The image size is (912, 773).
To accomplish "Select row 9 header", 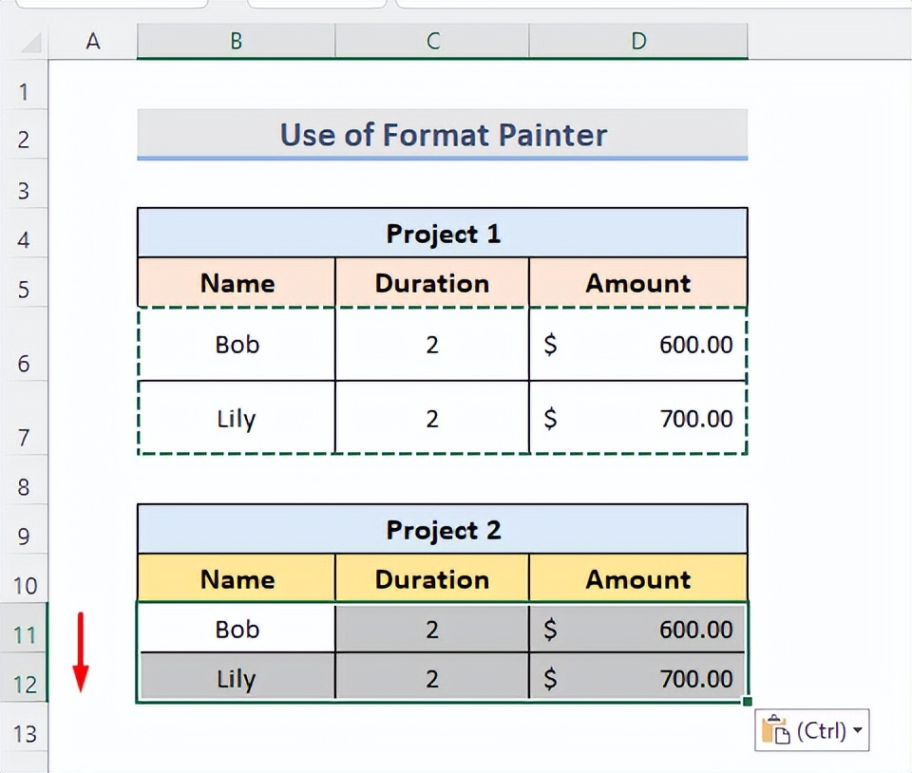I will click(23, 529).
